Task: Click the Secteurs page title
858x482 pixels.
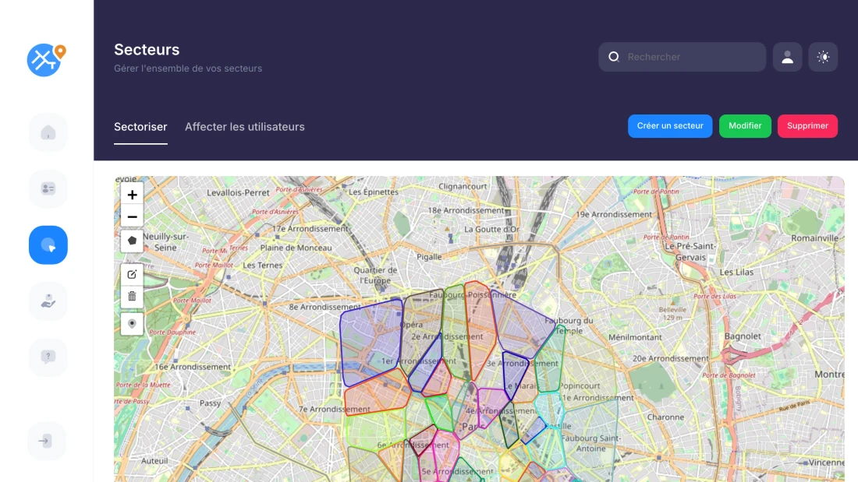Action: tap(147, 50)
